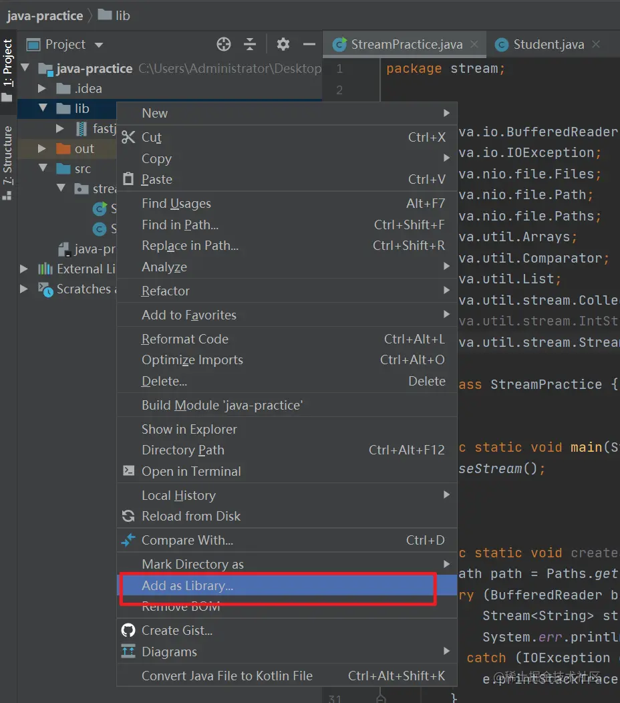This screenshot has height=703, width=620.
Task: Click the GitHub Create Gist icon
Action: tap(128, 630)
